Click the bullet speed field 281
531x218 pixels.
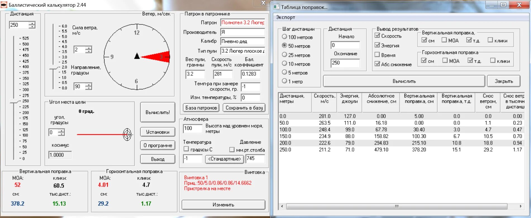click(x=223, y=74)
